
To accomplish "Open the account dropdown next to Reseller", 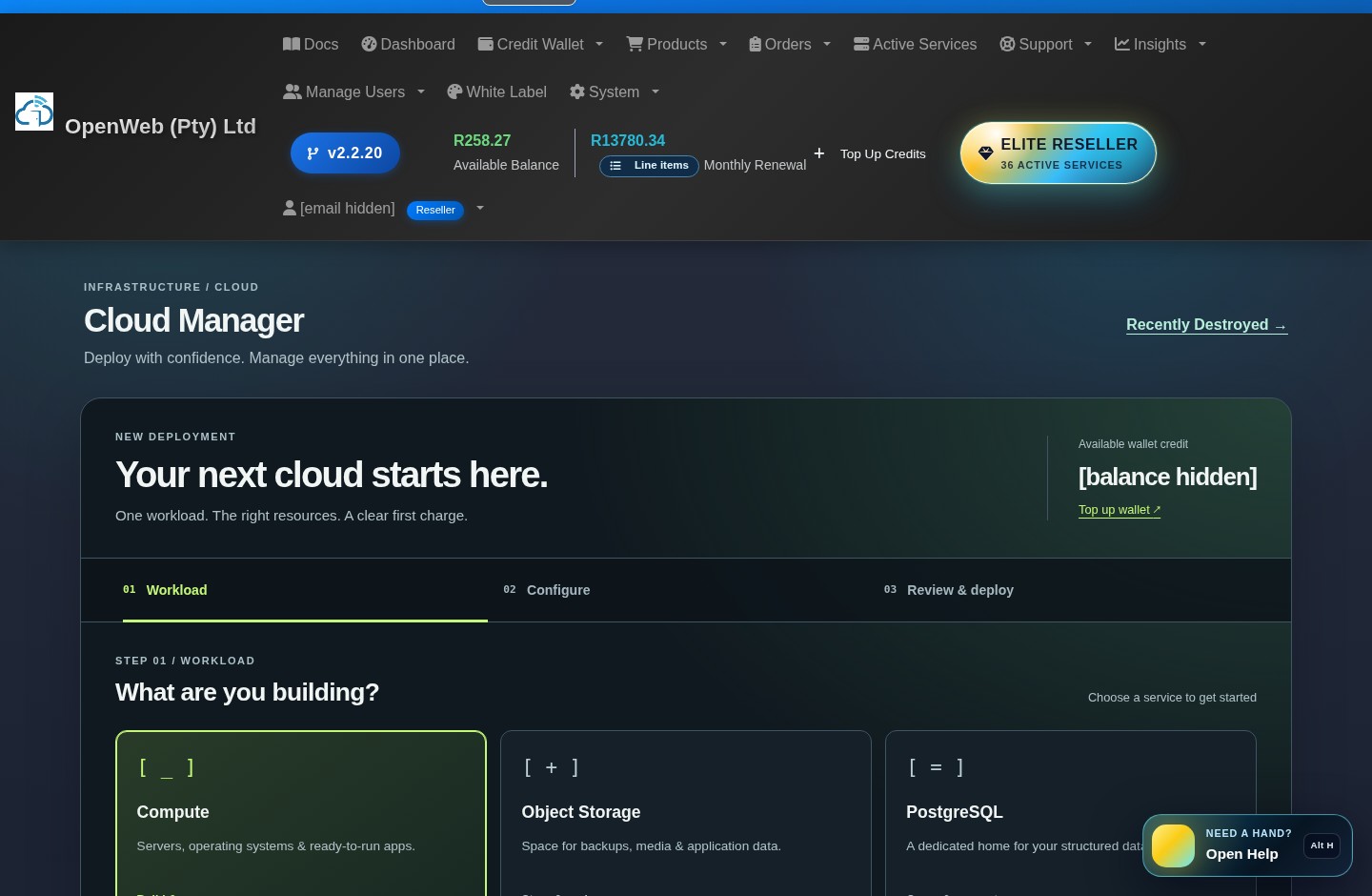I will (x=480, y=208).
